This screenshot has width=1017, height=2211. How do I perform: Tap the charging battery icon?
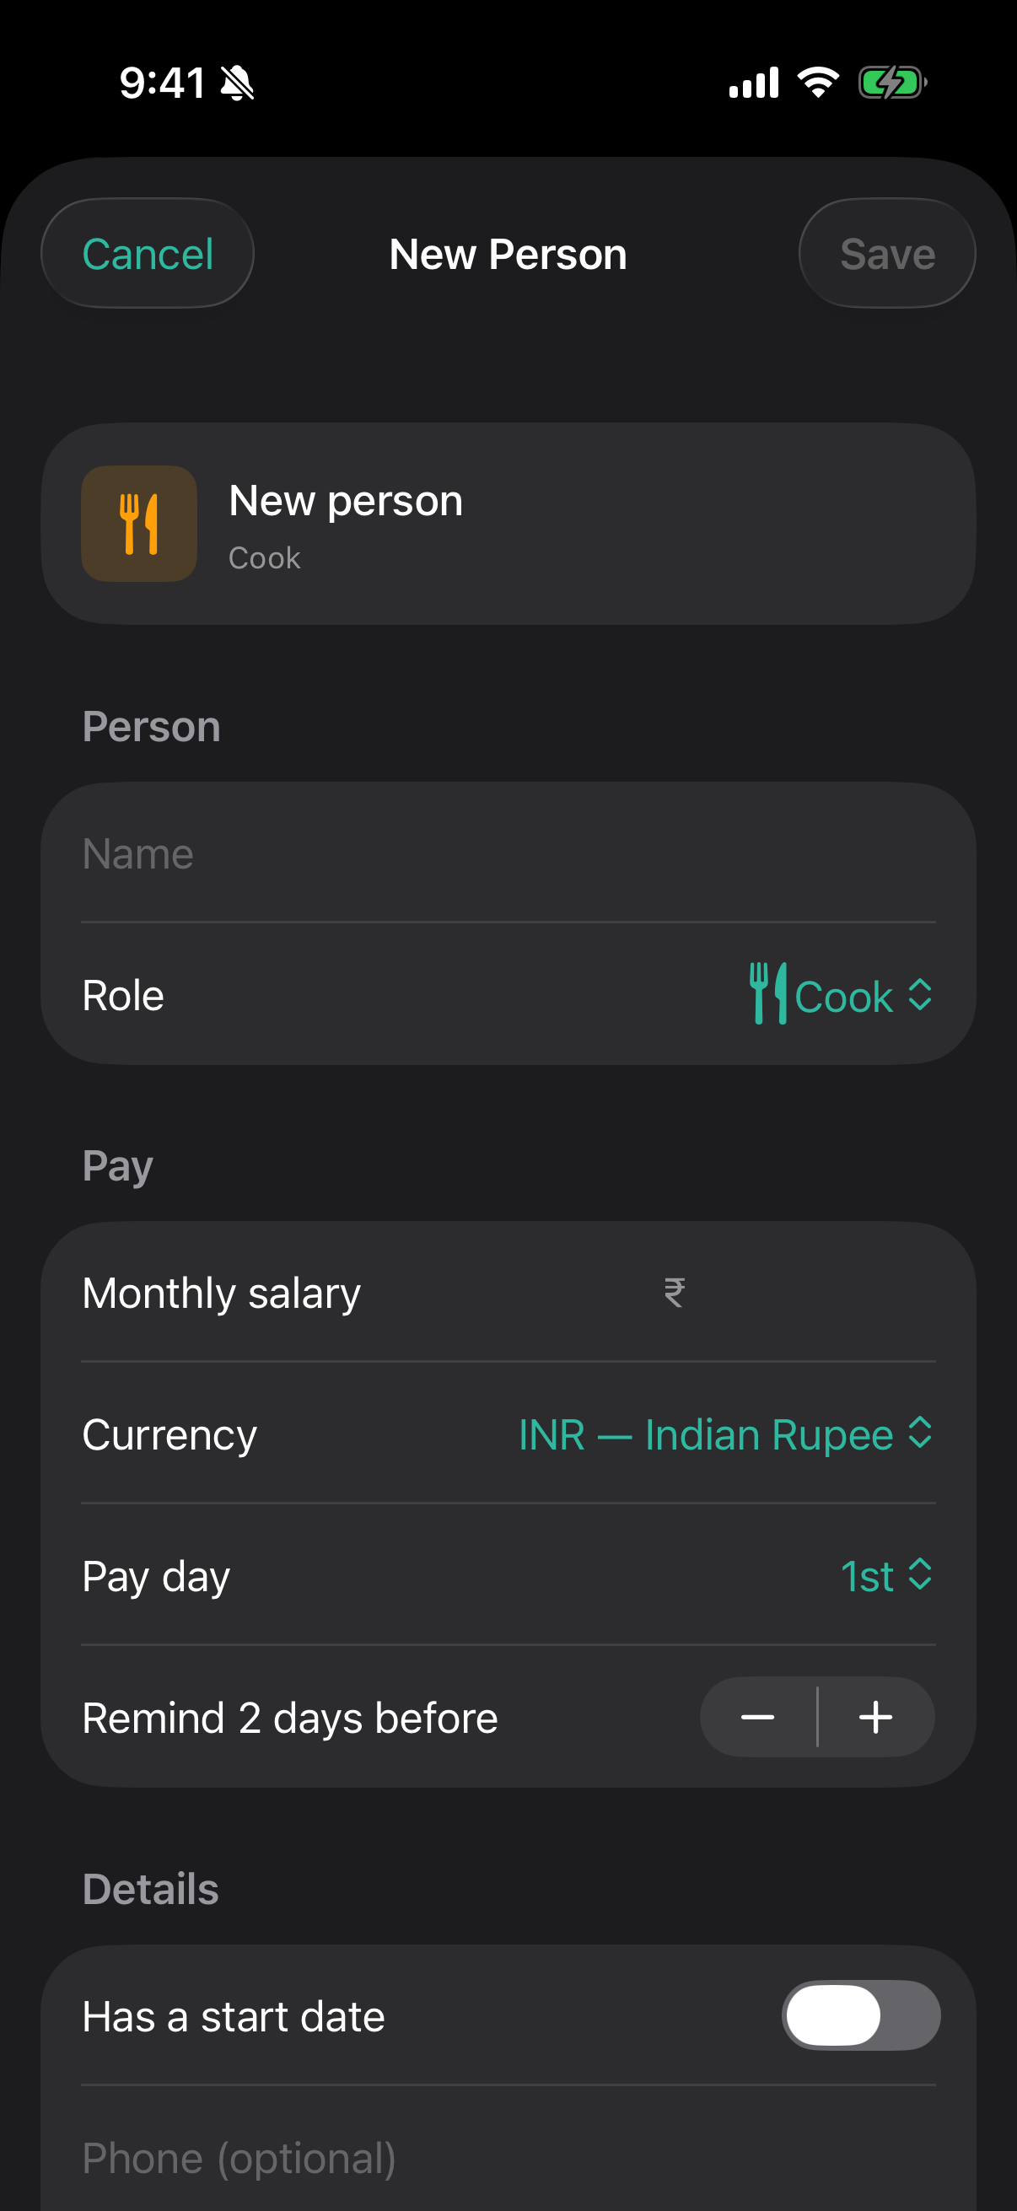(892, 83)
